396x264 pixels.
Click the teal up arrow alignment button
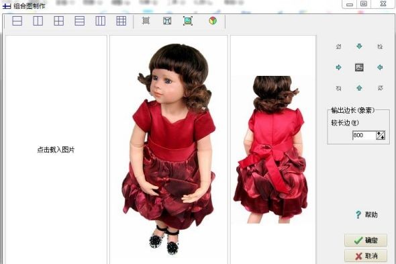359,88
